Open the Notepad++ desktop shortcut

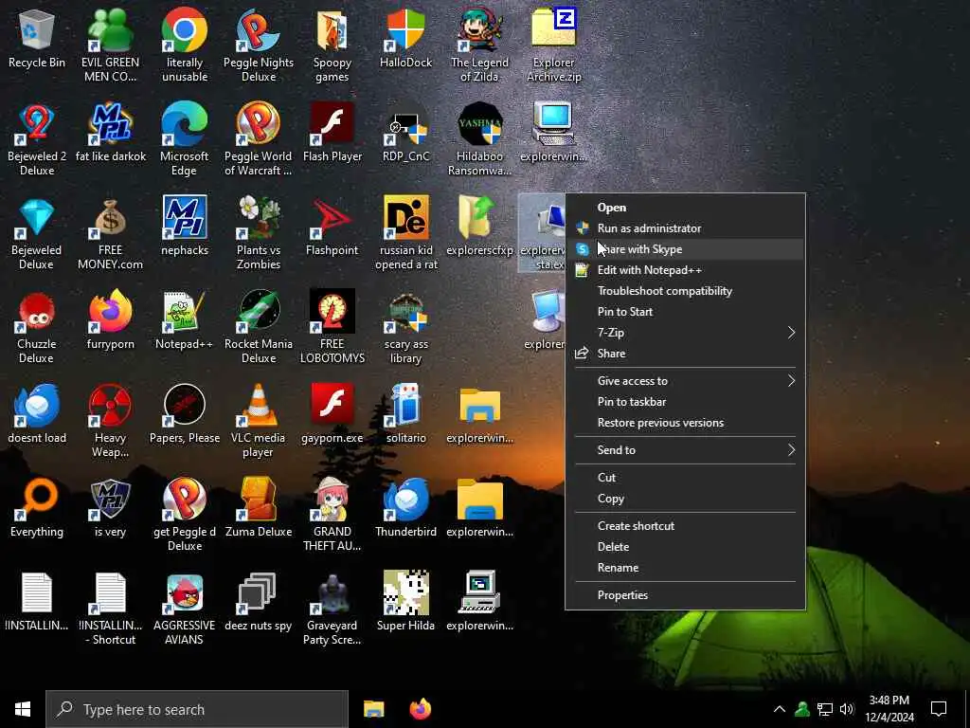tap(185, 320)
